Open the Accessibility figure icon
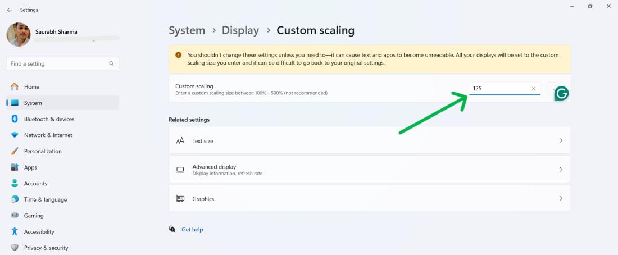 [x=15, y=232]
